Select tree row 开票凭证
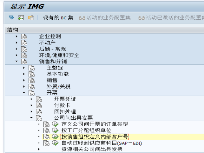The height and width of the screenshot is (153, 204). click(x=104, y=99)
